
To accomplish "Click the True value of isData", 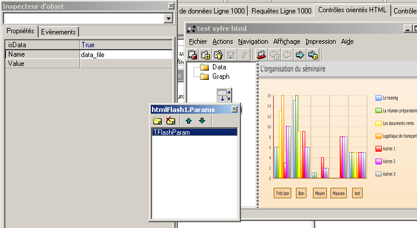I will tap(126, 45).
